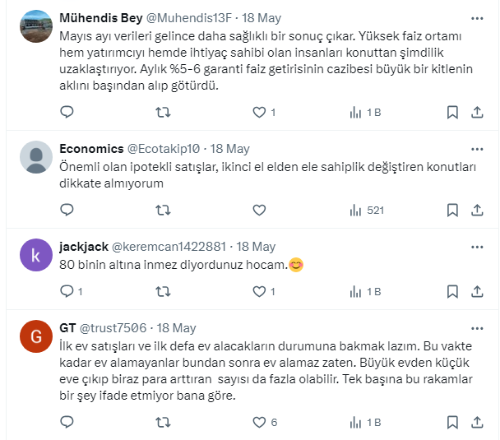The image size is (500, 440).
Task: Retweet jackjack's post
Action: (x=163, y=291)
